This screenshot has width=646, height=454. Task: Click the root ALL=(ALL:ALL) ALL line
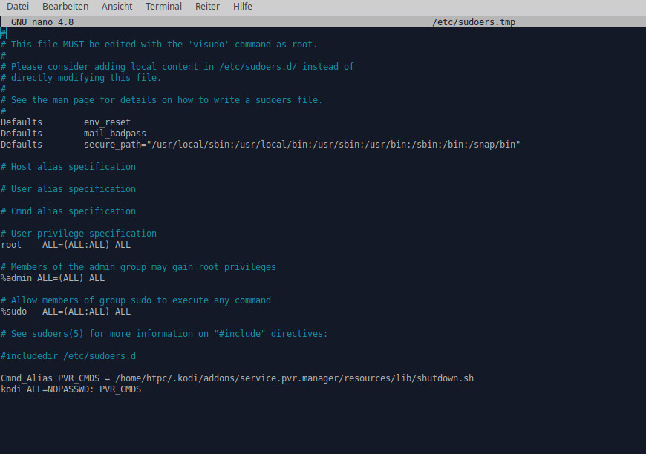pyautogui.click(x=65, y=245)
